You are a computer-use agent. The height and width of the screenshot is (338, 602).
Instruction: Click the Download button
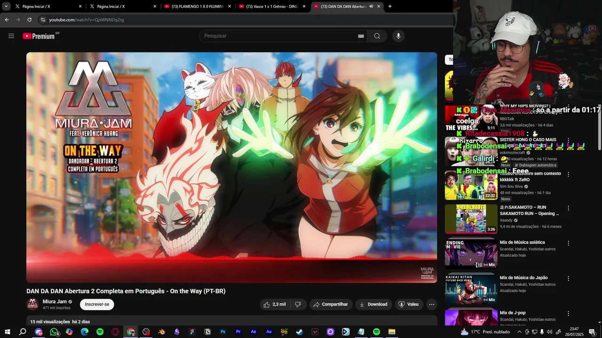(x=373, y=304)
